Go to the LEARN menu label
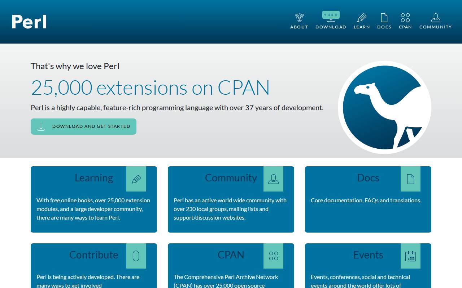462x288 pixels. tap(362, 27)
